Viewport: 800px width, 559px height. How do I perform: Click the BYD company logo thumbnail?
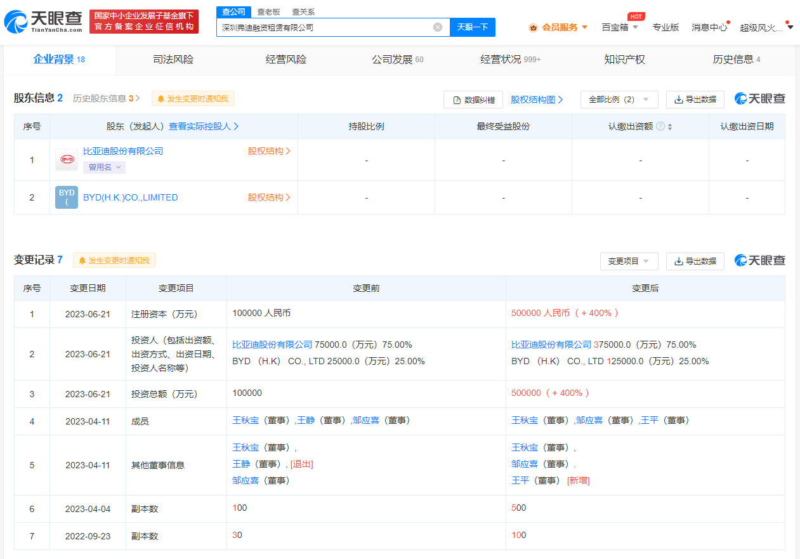coord(66,160)
